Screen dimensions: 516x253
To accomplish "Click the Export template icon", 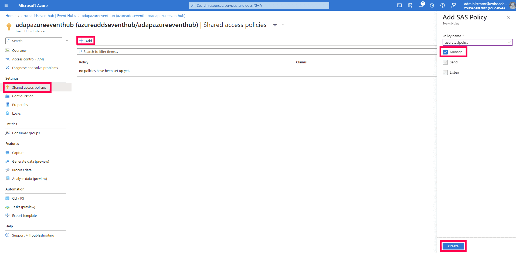I will 8,216.
